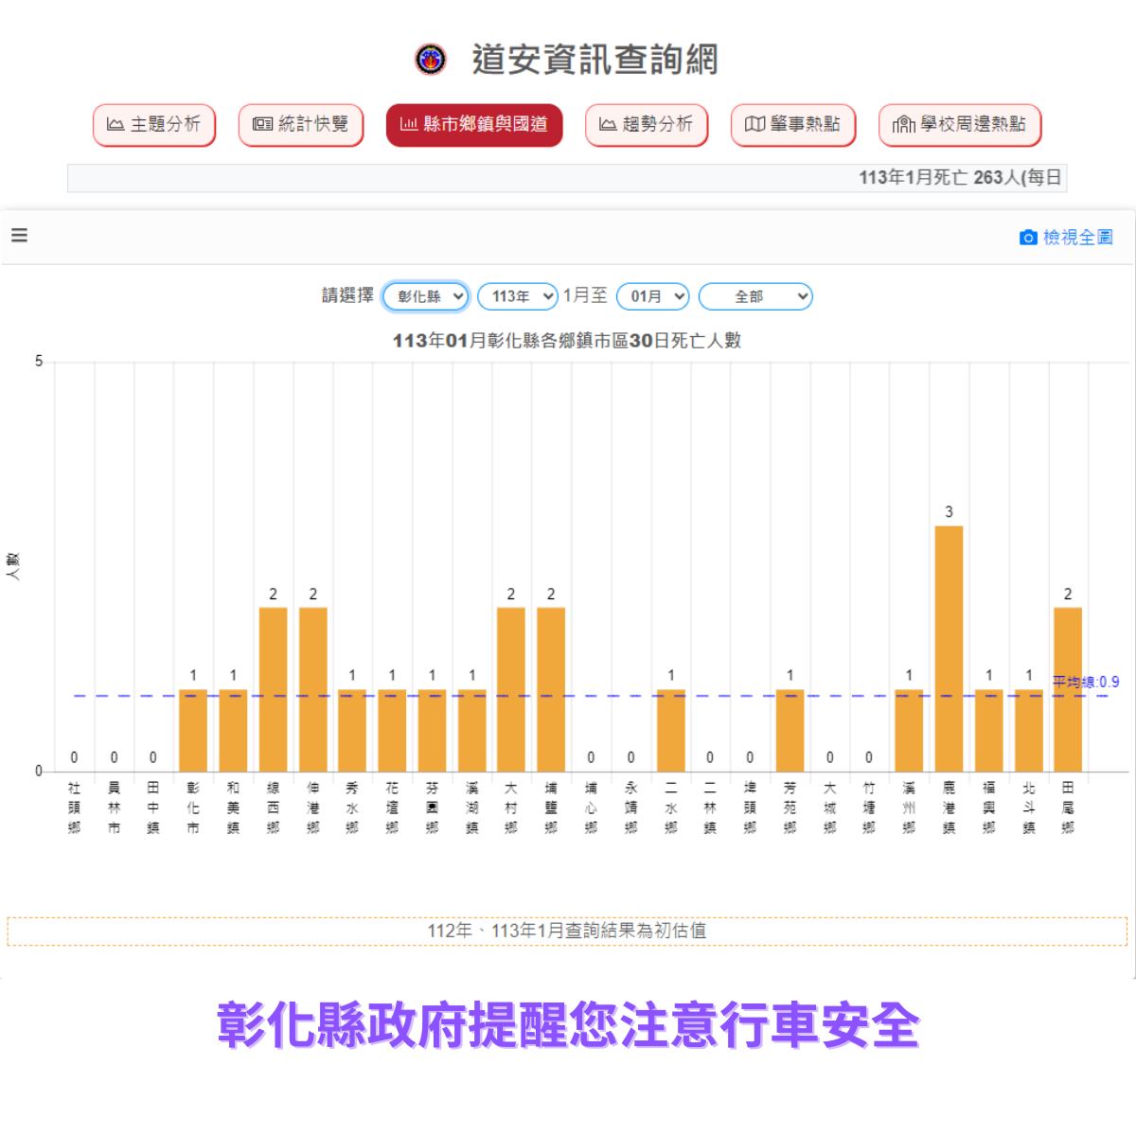Open the 主題分析 tab
The height and width of the screenshot is (1136, 1136).
coord(154,125)
